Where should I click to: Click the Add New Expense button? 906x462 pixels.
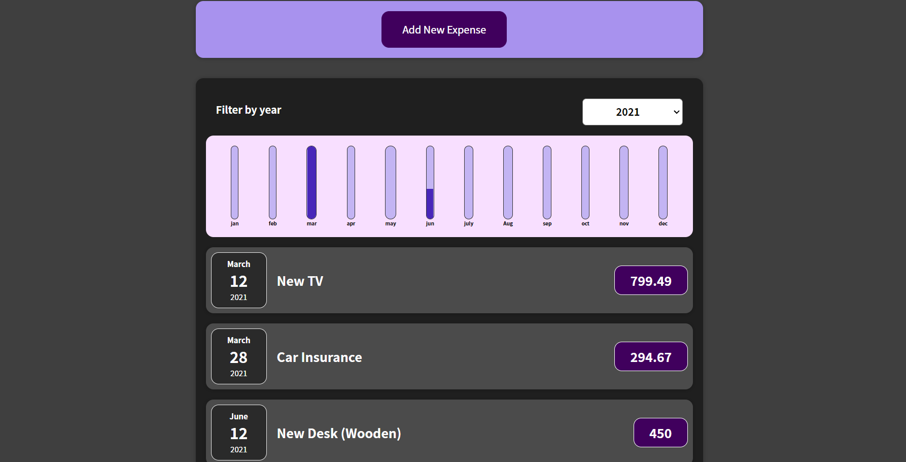[444, 29]
